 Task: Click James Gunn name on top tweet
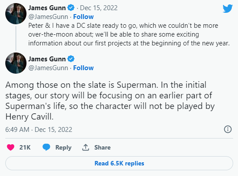click(x=47, y=8)
